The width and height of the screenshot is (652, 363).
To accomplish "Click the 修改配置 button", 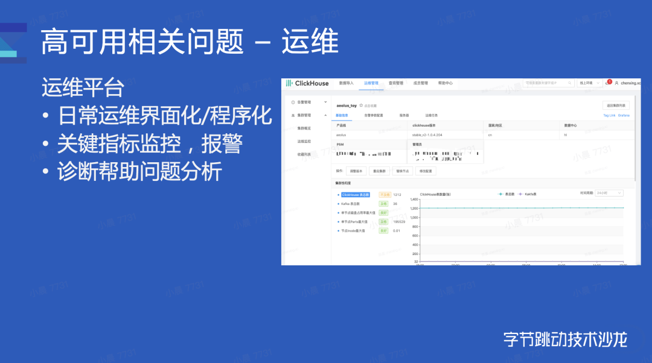I will coord(426,171).
